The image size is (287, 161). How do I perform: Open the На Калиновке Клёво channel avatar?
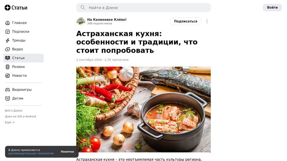tap(81, 21)
